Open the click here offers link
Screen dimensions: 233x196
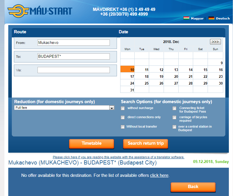(x=159, y=175)
